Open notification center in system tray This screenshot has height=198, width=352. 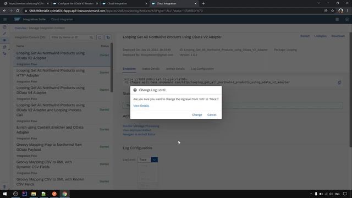(x=345, y=194)
